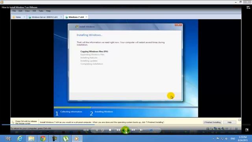Switch to the Home tab in VMware
Image resolution: width=252 pixels, height=142 pixels.
coord(18,17)
